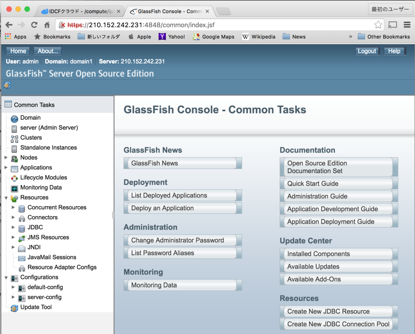Switch to the IDCF Cloud tab
415x334 pixels.
point(79,11)
